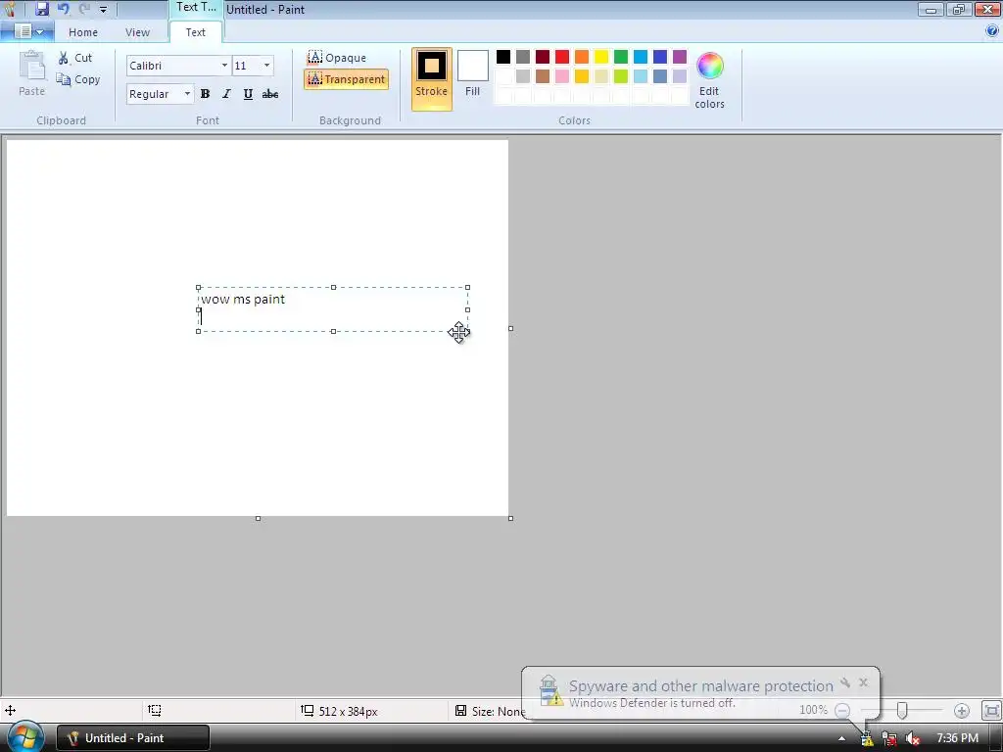1003x752 pixels.
Task: Click the Spyware and other malware protection message
Action: click(x=701, y=686)
